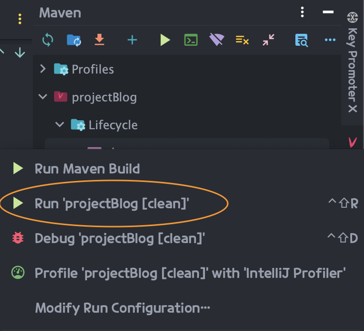Collapse the projectBlog node

pos(43,96)
